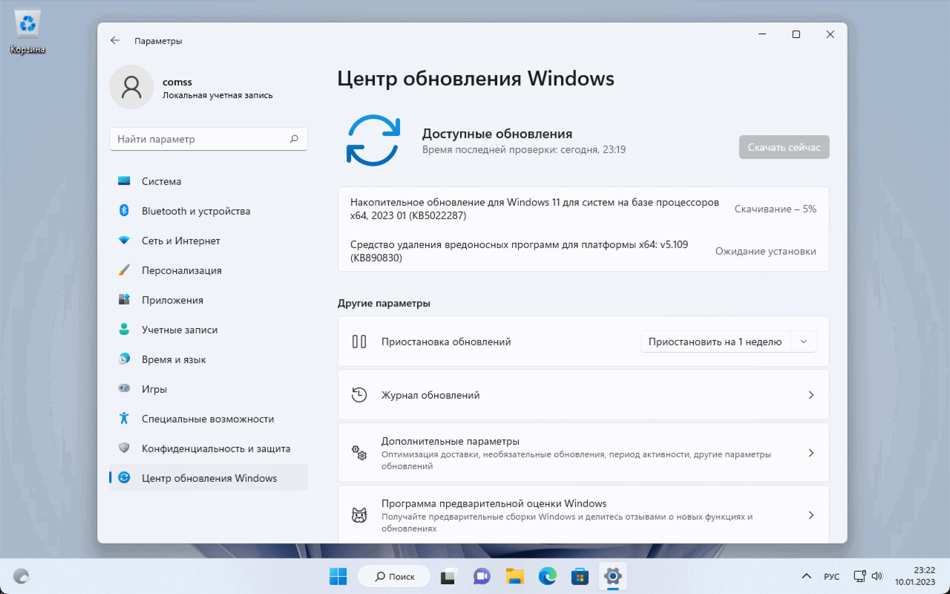The height and width of the screenshot is (594, 950).
Task: Click the Локальная учетная запись label
Action: pyautogui.click(x=217, y=95)
